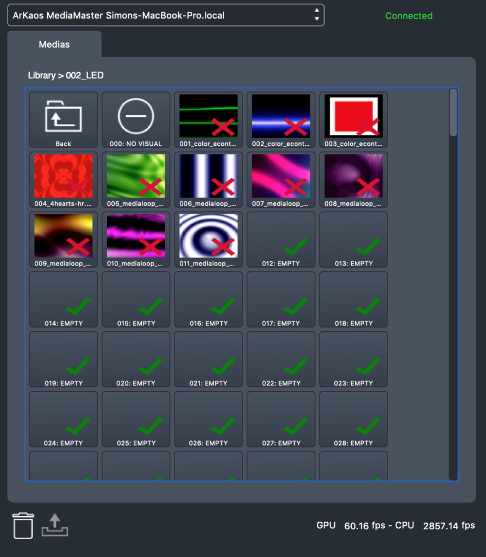The width and height of the screenshot is (486, 557).
Task: Click the 019: EMPTY slot
Action: coord(63,359)
